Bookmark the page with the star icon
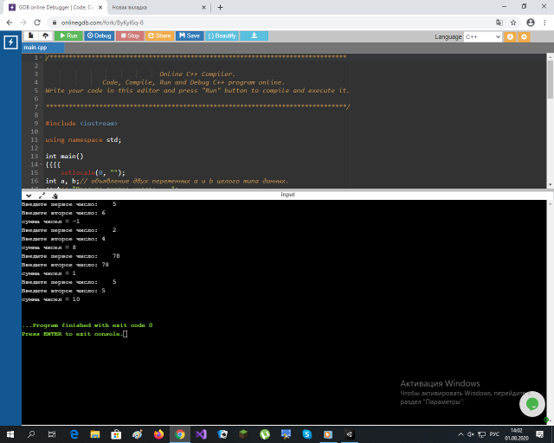Screen dimensions: 554x443 [x=513, y=22]
